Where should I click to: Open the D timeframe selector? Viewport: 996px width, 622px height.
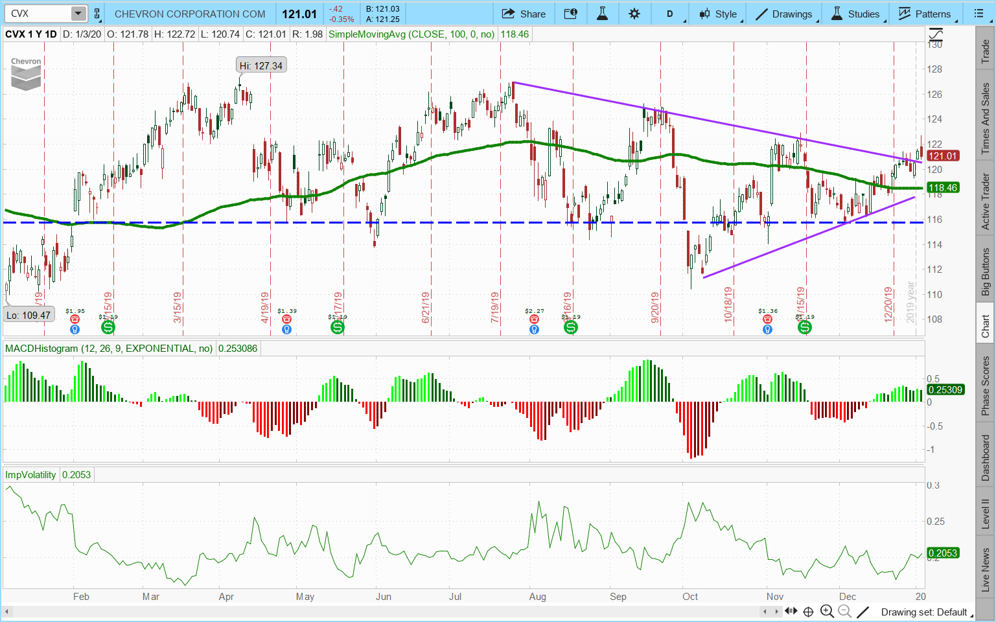point(670,14)
